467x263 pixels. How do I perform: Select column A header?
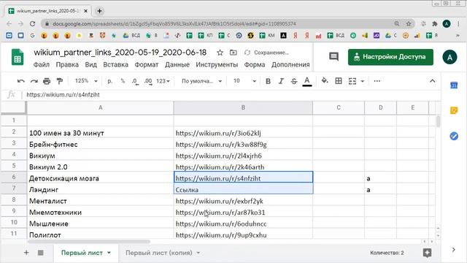tap(101, 107)
